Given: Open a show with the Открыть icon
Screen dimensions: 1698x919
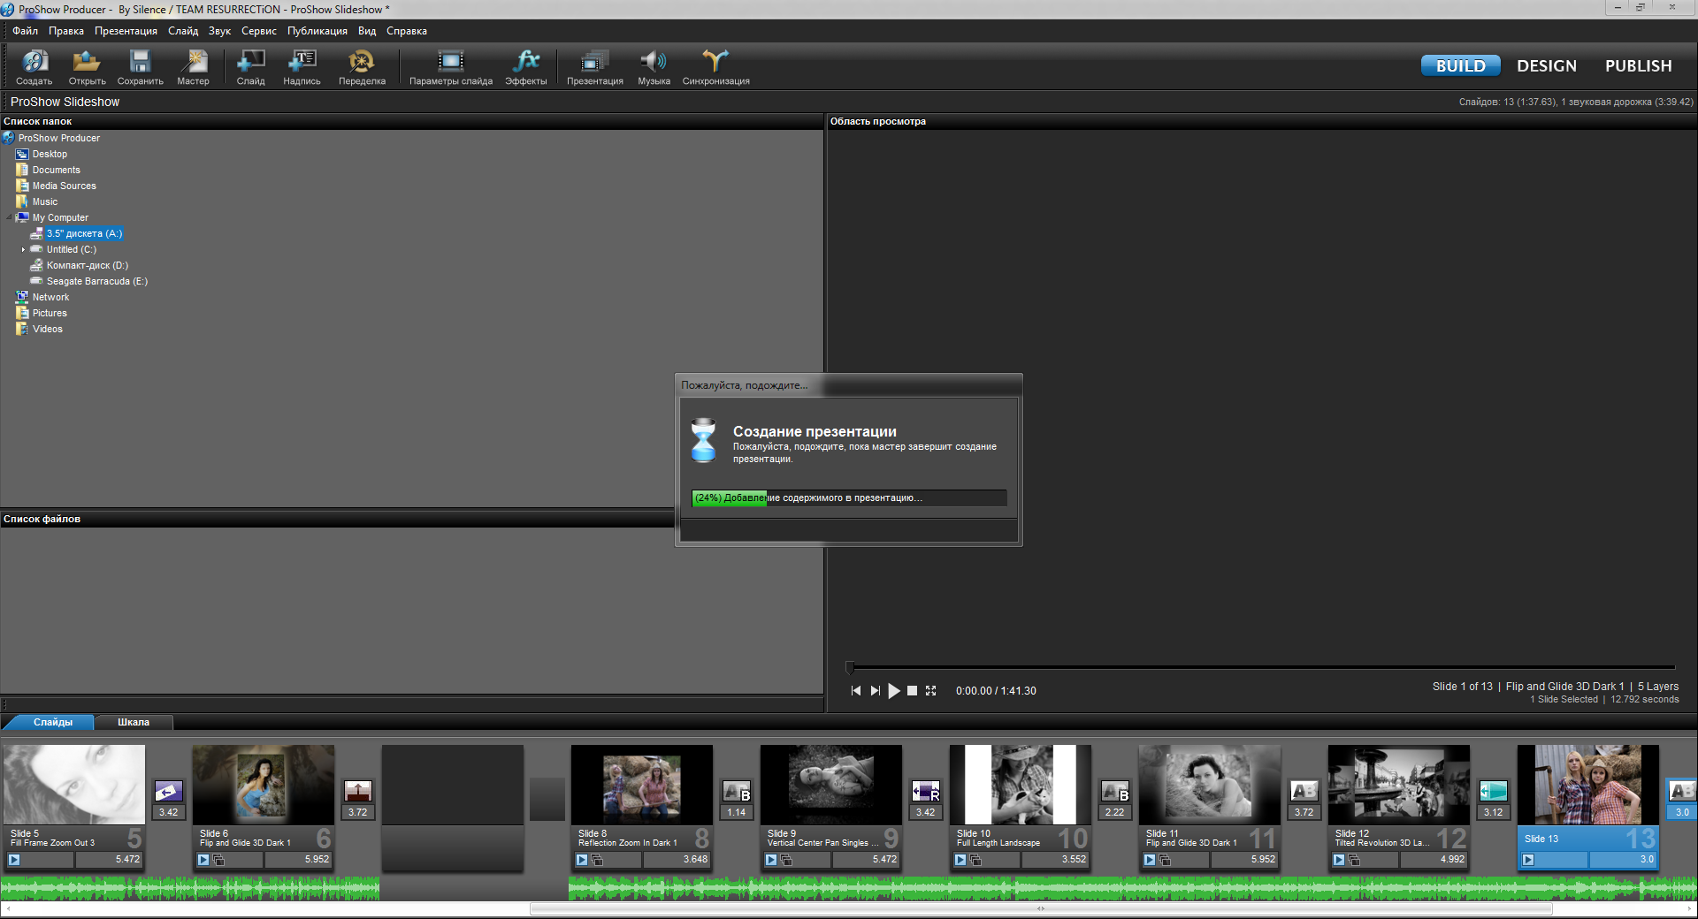Looking at the screenshot, I should tap(87, 62).
